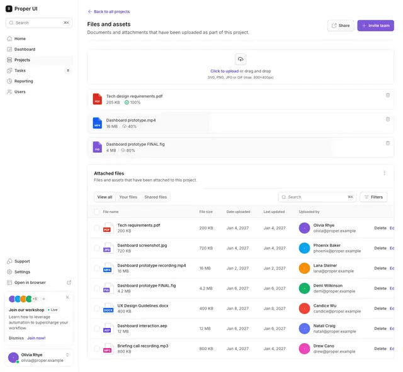Click the Share button
This screenshot has height=372, width=403.
341,26
